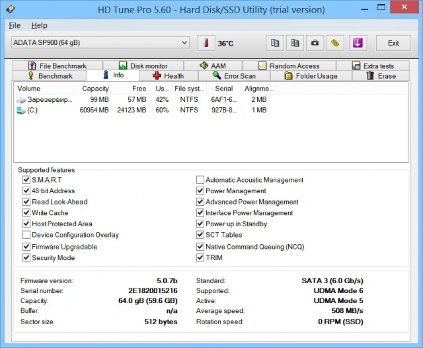Toggle the Security Mode checkbox

click(26, 258)
